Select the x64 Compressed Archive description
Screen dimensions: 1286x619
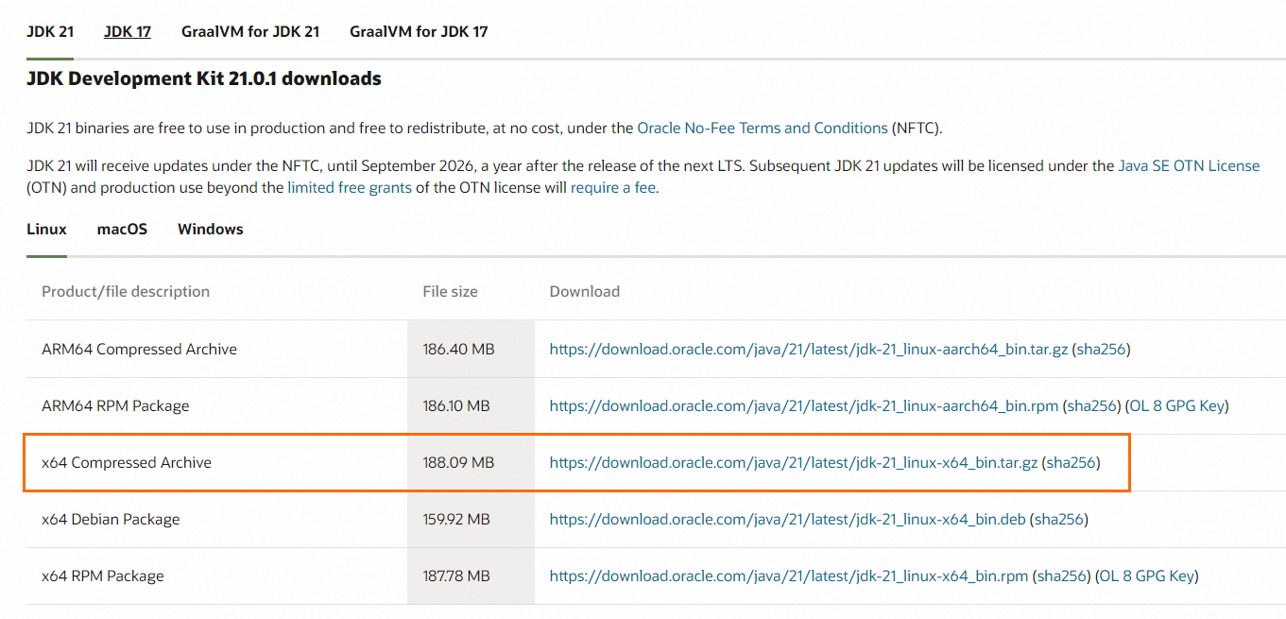pos(127,462)
